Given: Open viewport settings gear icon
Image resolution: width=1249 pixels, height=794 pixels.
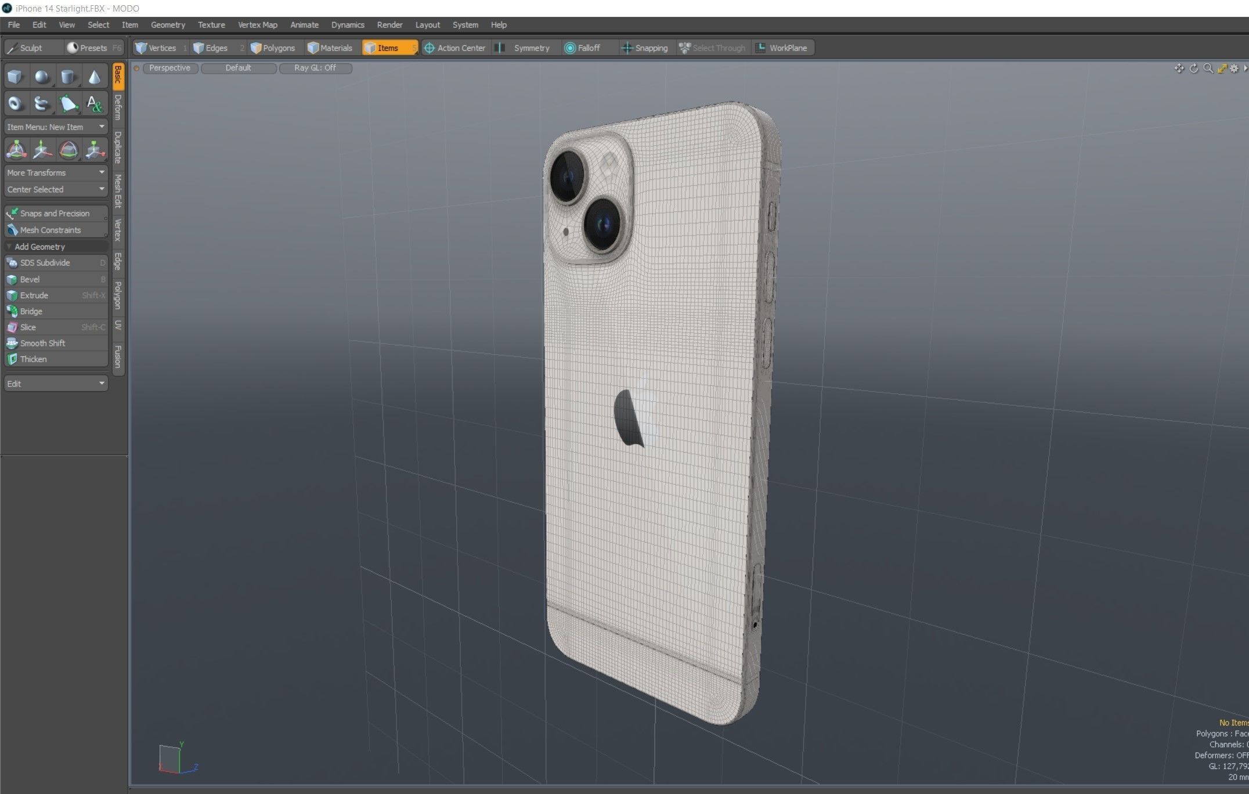Looking at the screenshot, I should point(1234,68).
